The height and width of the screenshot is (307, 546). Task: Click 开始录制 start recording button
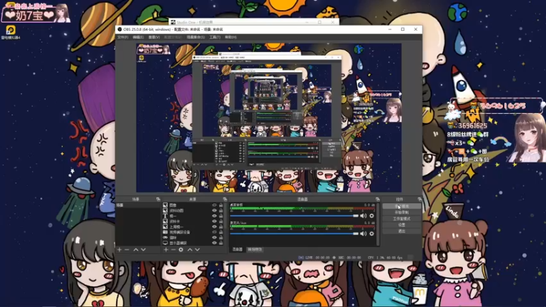pyautogui.click(x=401, y=212)
